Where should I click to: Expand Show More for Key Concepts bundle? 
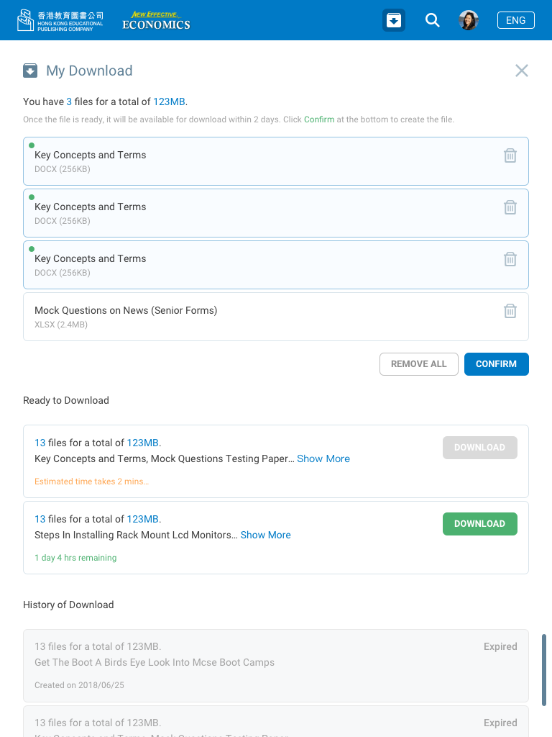(x=323, y=458)
